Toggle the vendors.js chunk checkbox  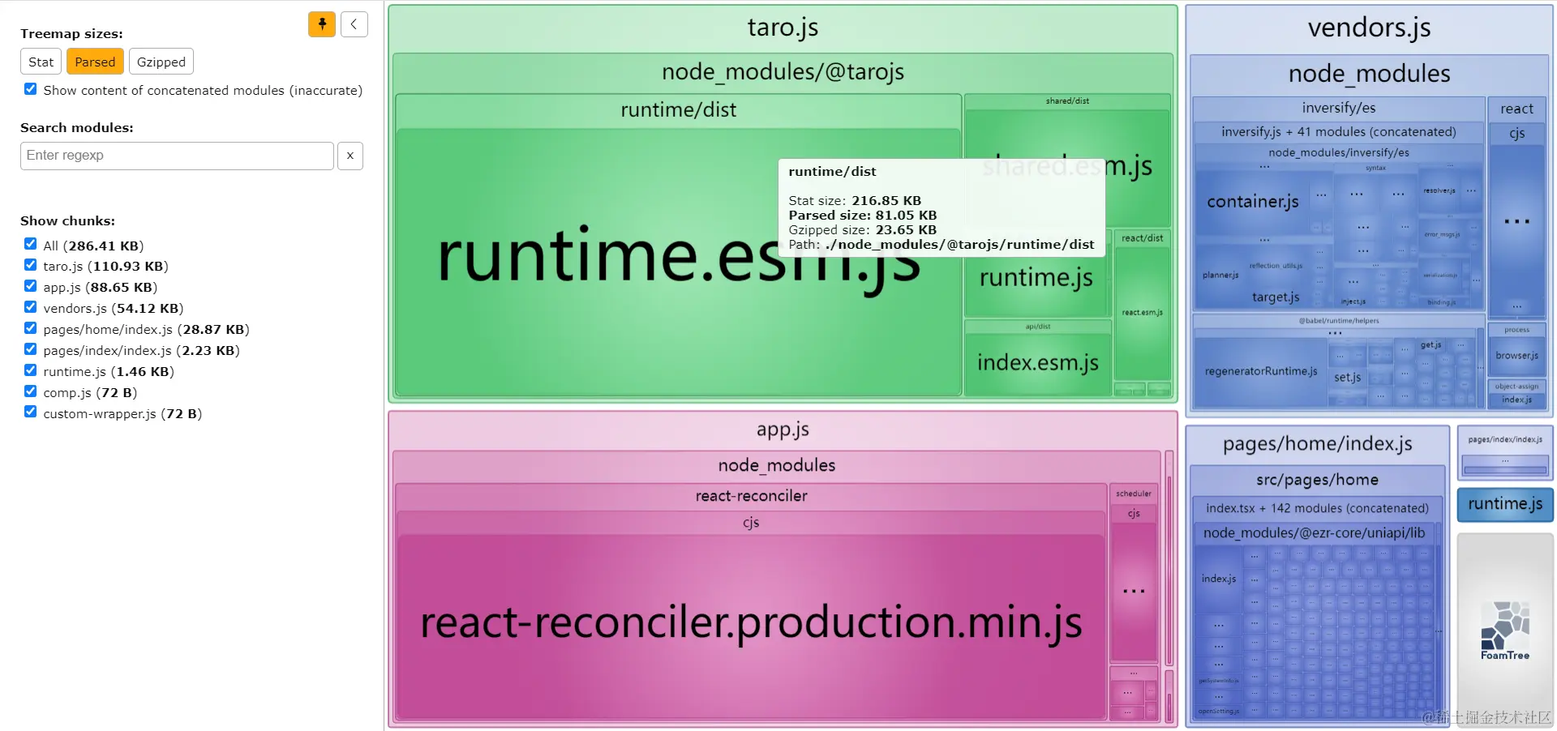tap(30, 307)
